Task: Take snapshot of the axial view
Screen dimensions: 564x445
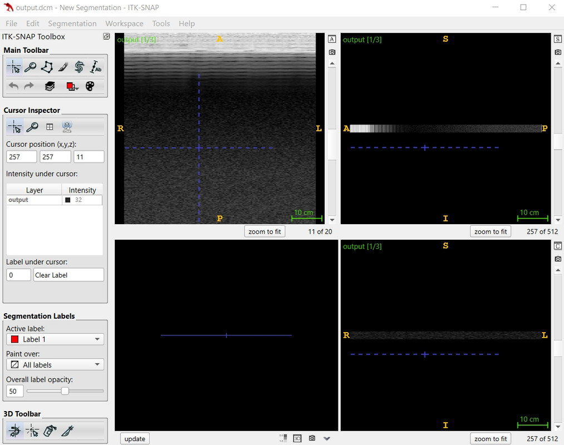Action: [x=332, y=52]
